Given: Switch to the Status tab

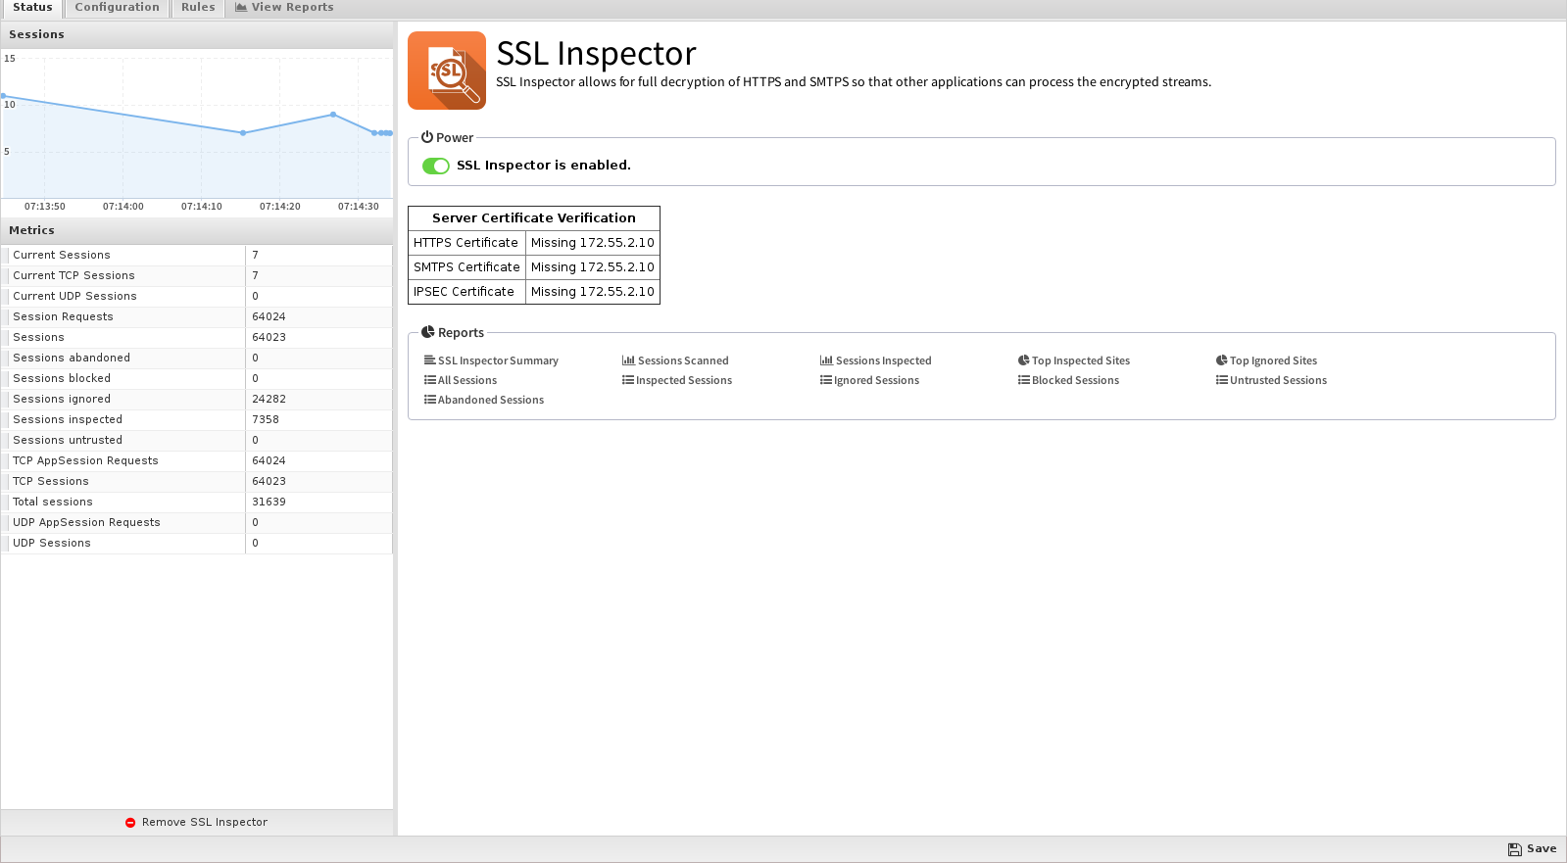Looking at the screenshot, I should (32, 8).
